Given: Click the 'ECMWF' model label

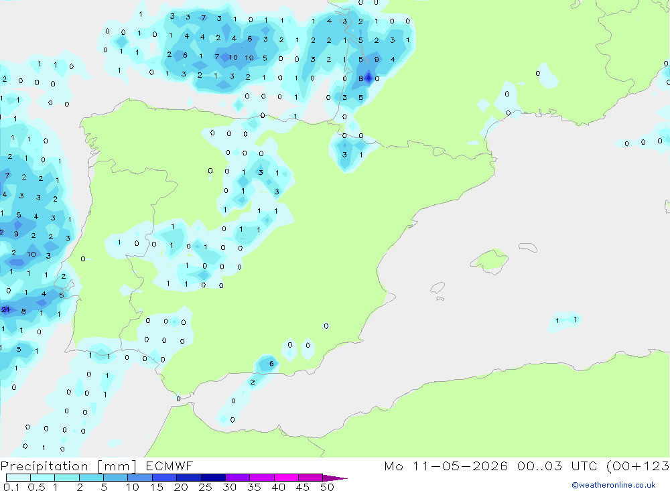Looking at the screenshot, I should pyautogui.click(x=170, y=466).
